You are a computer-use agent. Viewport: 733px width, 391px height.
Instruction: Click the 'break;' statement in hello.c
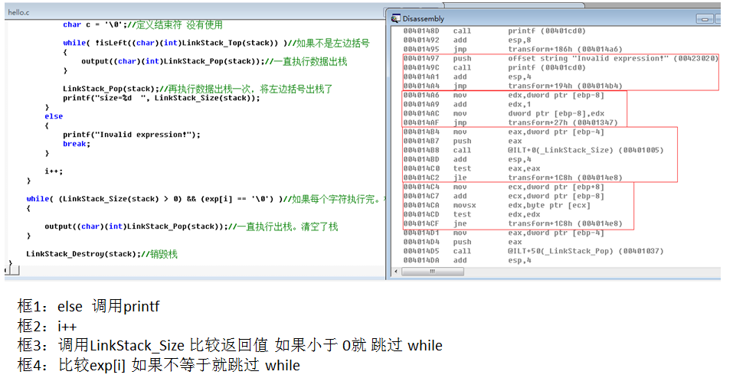pyautogui.click(x=77, y=144)
